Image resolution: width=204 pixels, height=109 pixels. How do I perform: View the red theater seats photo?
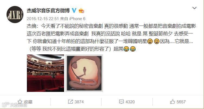click(45, 73)
